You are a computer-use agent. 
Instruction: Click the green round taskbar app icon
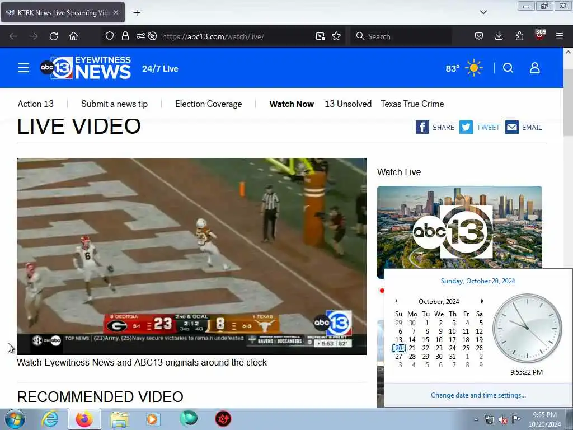click(188, 419)
